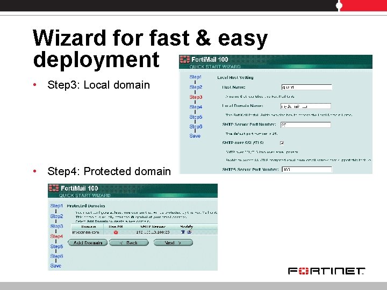The width and height of the screenshot is (387, 290).
Task: Open Step2 in Protected Domains wizard
Action: [56, 216]
